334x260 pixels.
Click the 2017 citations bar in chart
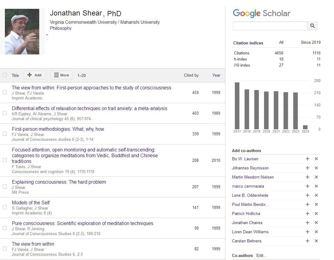click(237, 106)
